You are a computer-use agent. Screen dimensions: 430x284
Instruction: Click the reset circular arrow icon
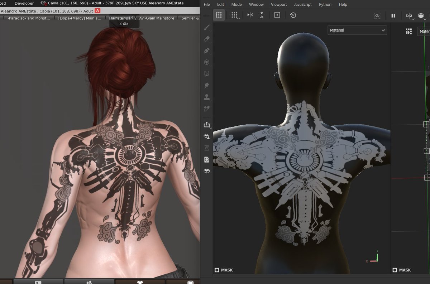coord(293,15)
